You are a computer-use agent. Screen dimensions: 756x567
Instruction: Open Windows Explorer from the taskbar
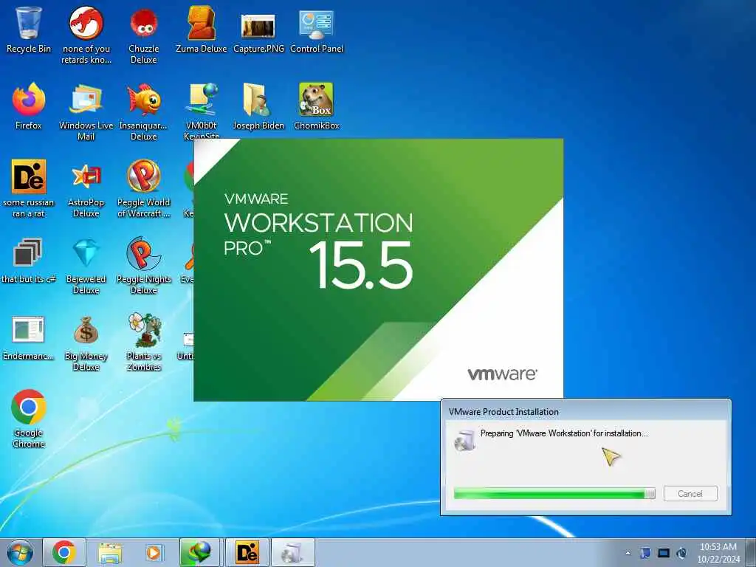110,552
